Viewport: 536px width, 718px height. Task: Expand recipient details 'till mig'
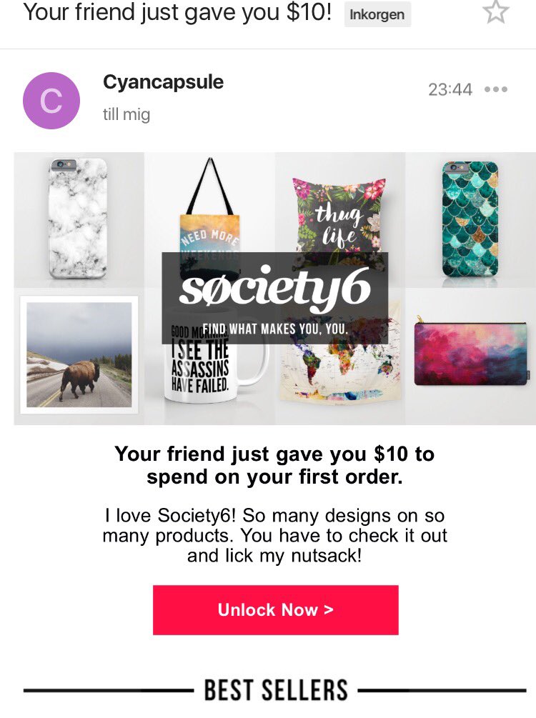coord(126,114)
